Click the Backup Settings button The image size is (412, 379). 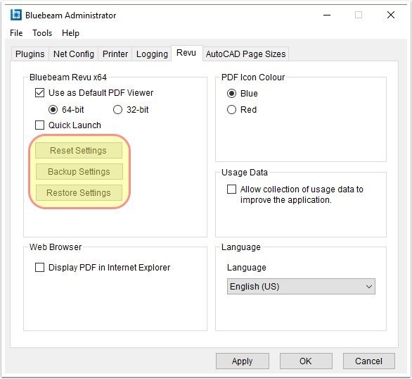tap(79, 172)
